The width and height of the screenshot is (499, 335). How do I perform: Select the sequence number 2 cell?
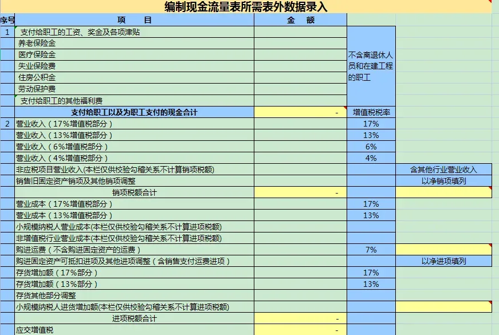7,124
